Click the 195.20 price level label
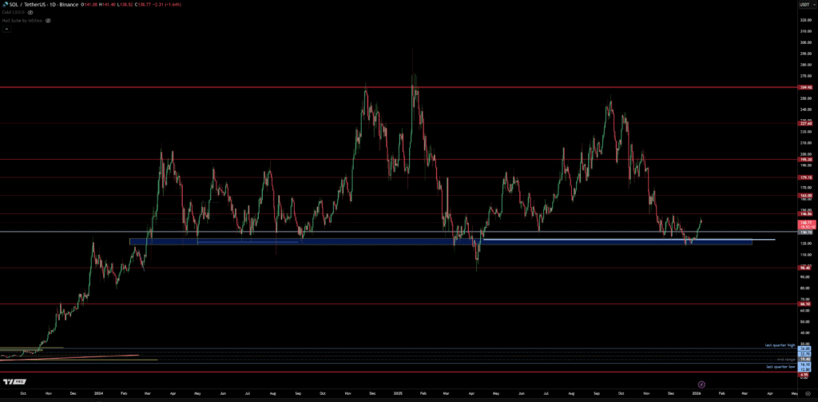This screenshot has height=402, width=818. coord(805,159)
